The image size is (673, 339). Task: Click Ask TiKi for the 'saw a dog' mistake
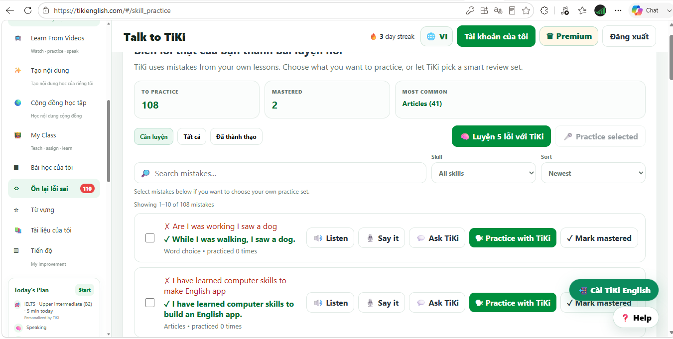437,238
